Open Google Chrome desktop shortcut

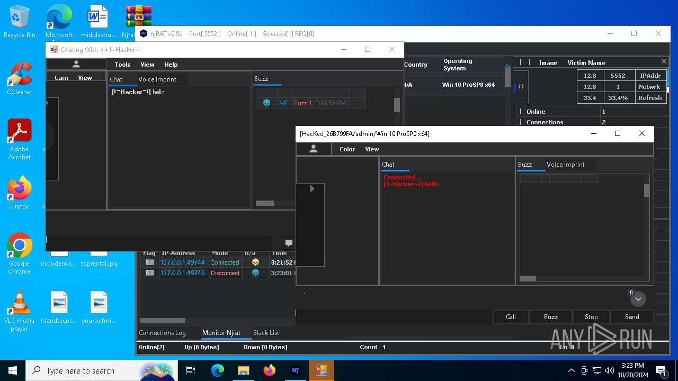[x=20, y=253]
